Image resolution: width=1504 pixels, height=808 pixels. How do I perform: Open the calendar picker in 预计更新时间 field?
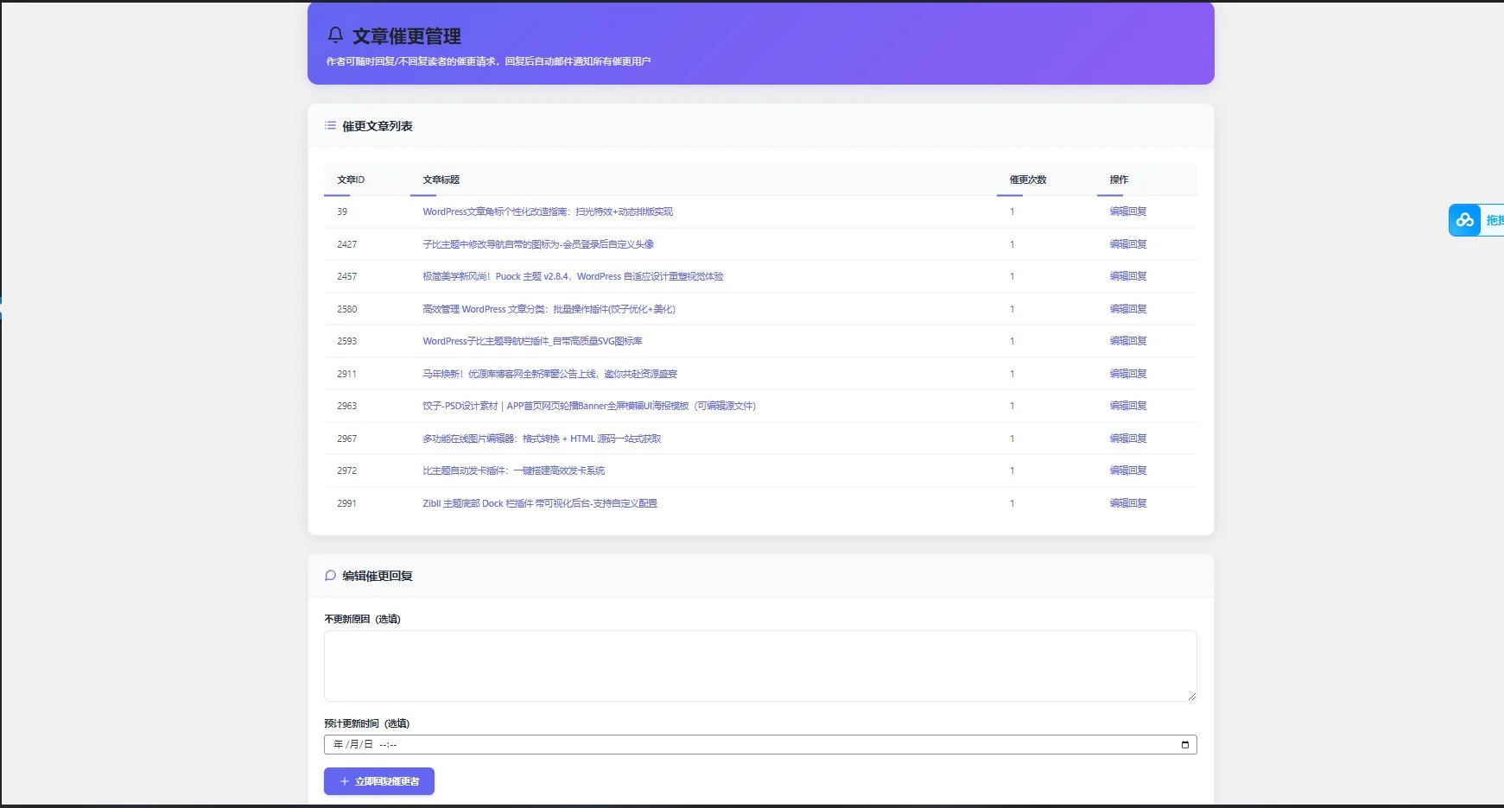click(x=1184, y=745)
